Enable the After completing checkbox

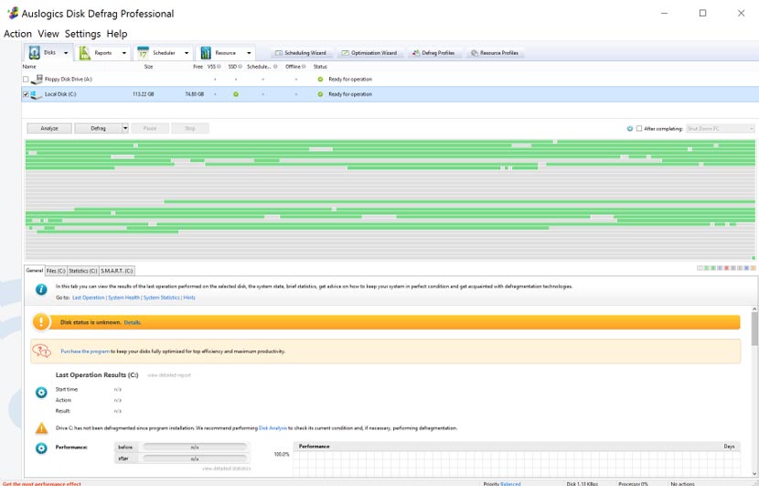coord(639,128)
